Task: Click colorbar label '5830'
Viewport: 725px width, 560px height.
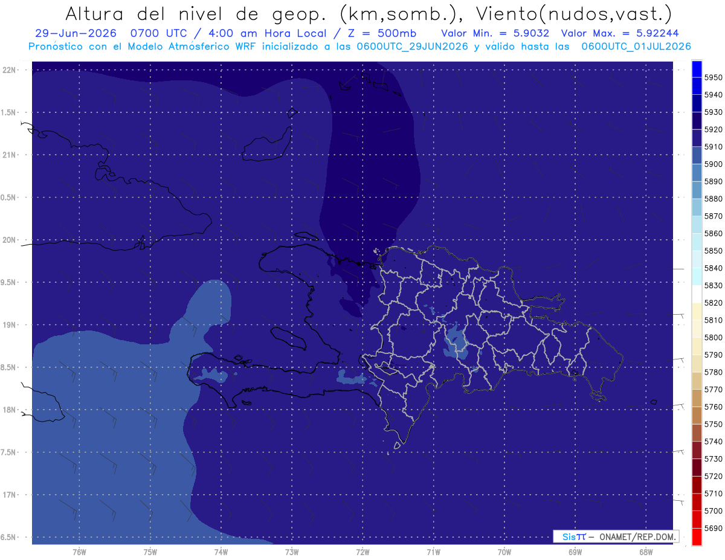Action: (713, 285)
